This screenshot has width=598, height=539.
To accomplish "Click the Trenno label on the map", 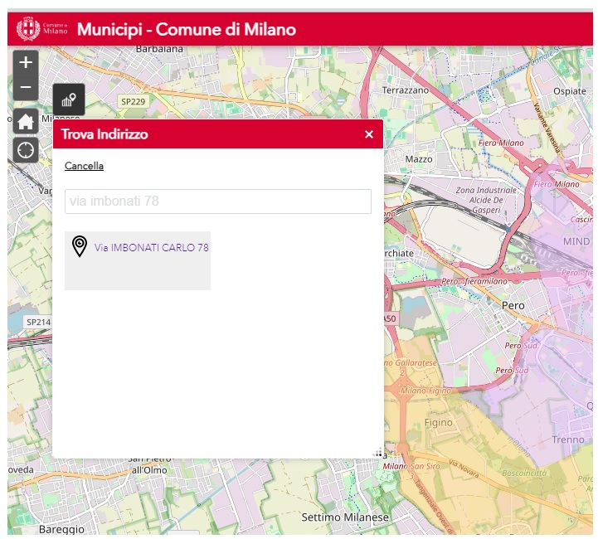I will [568, 439].
